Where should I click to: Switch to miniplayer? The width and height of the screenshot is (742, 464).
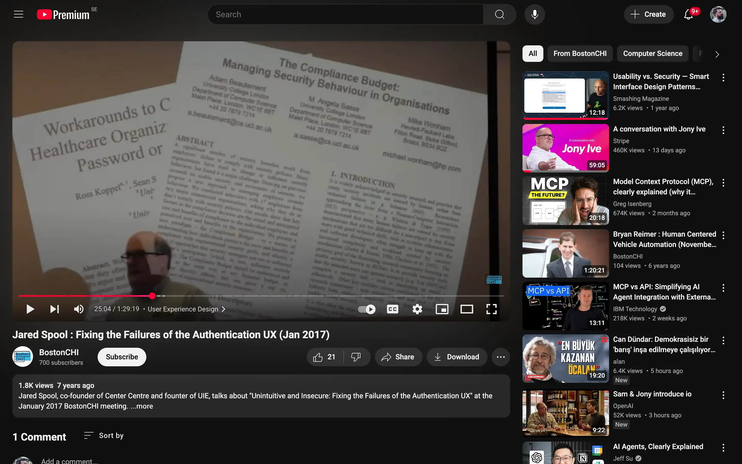[442, 309]
